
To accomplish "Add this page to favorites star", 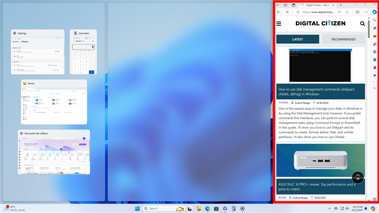I will (x=347, y=12).
